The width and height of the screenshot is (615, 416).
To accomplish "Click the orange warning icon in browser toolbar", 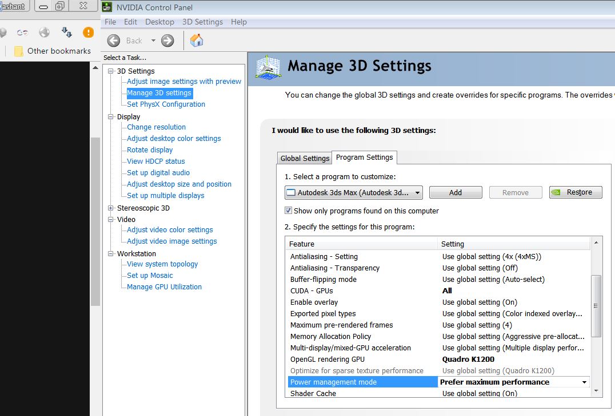I will 88,32.
